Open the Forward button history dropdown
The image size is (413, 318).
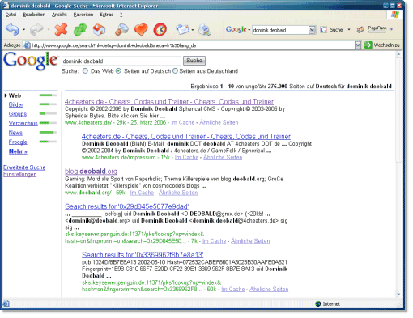point(49,29)
